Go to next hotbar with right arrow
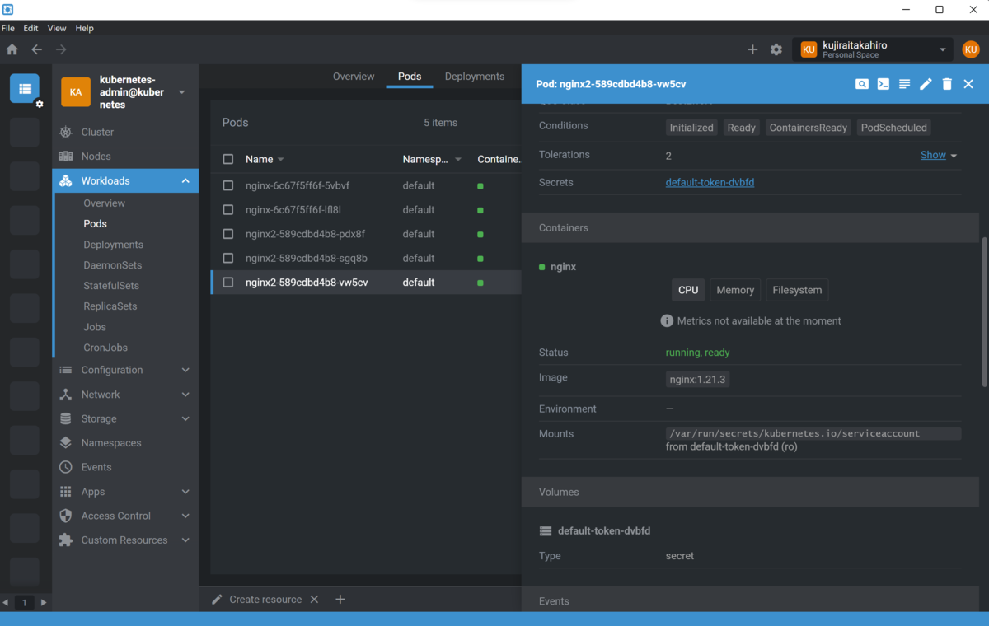989x626 pixels. 44,603
